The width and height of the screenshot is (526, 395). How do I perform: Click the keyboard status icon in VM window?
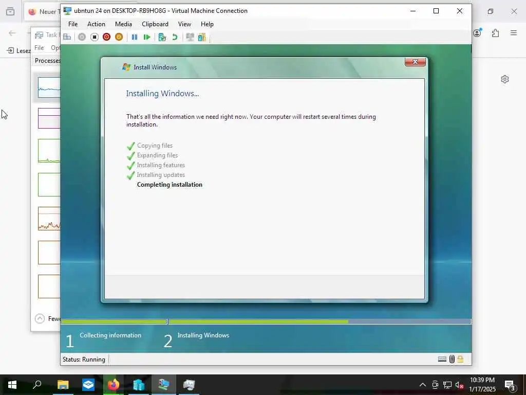[442, 359]
